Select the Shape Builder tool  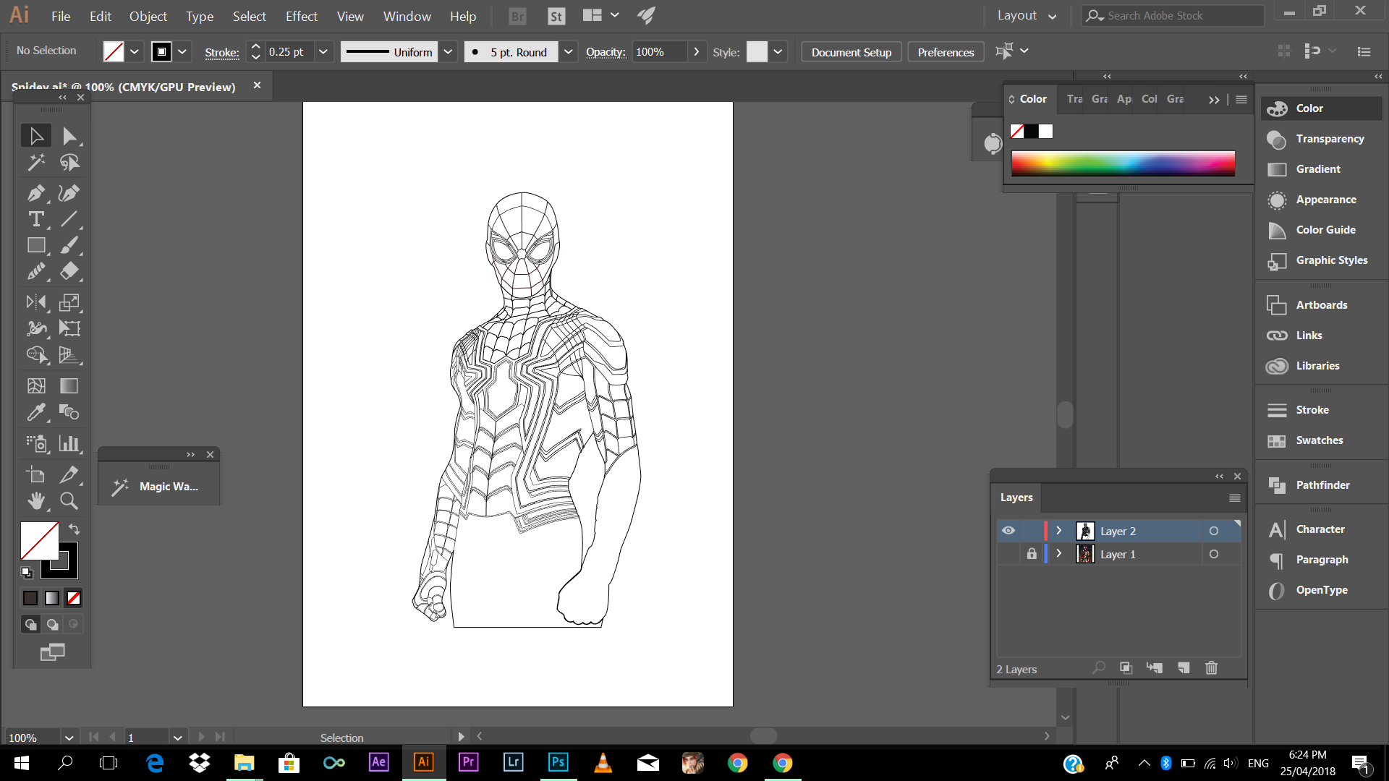36,354
